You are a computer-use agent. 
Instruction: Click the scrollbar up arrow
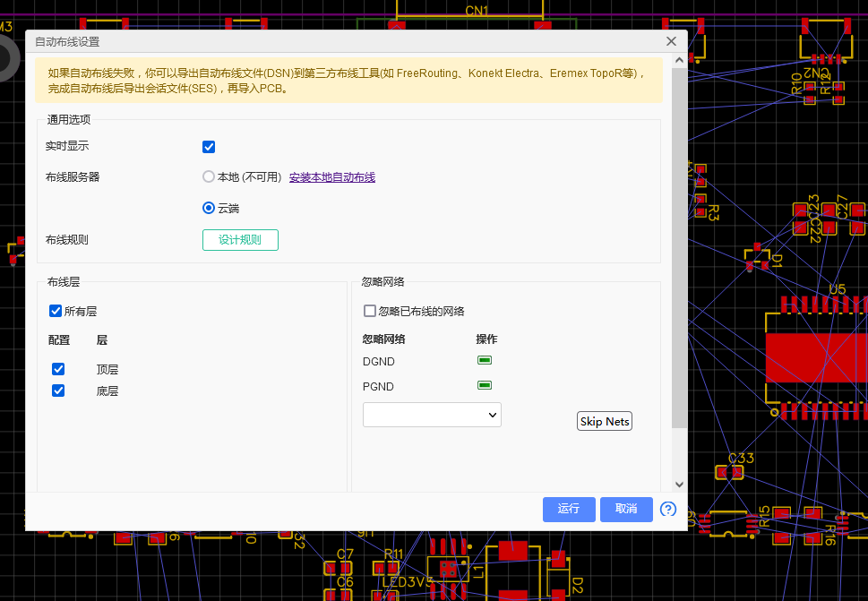pyautogui.click(x=679, y=60)
